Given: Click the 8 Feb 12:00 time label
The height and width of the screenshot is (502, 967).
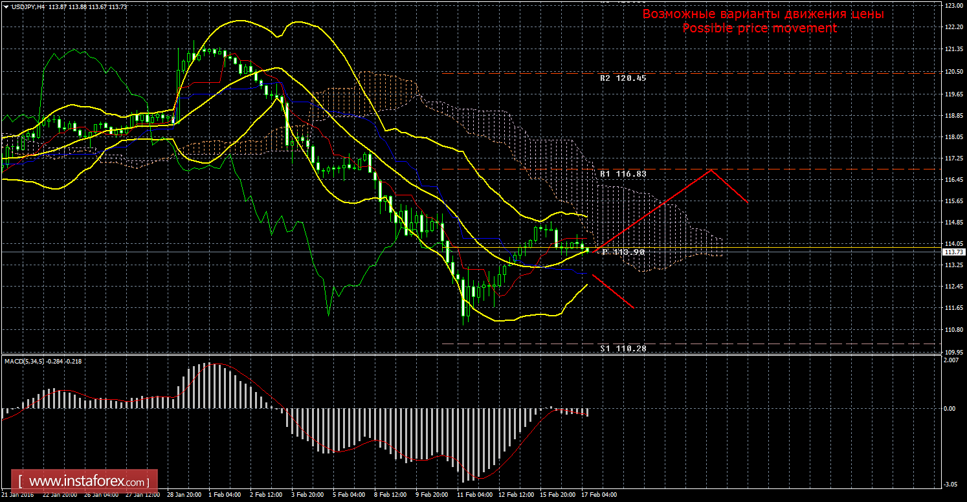Looking at the screenshot, I should [391, 495].
